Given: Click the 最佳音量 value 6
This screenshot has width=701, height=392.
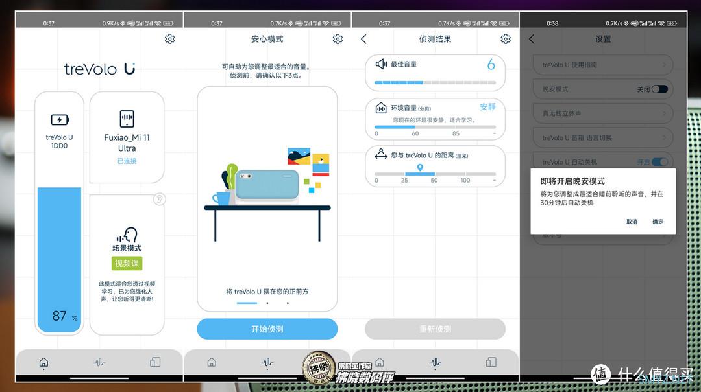Looking at the screenshot, I should tap(491, 64).
